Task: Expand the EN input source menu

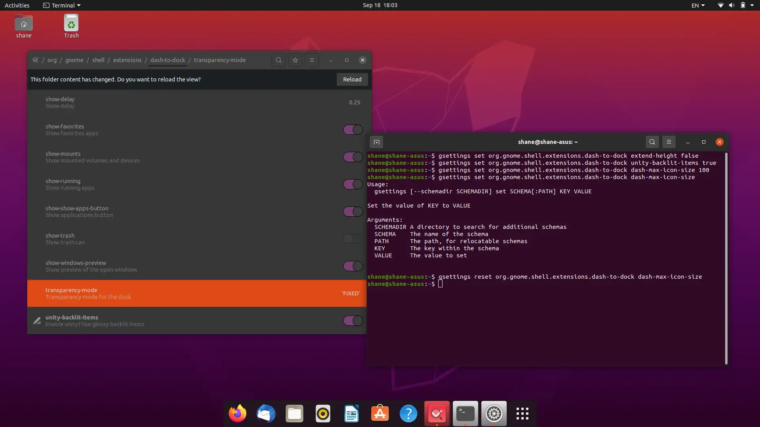Action: [x=698, y=6]
